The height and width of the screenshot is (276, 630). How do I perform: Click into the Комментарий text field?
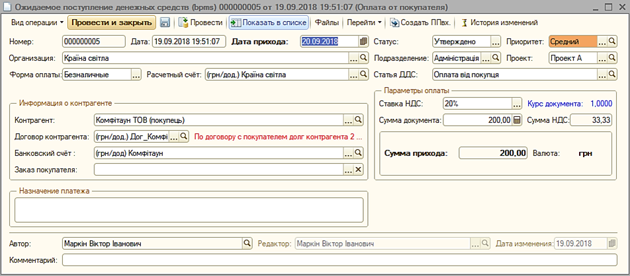pyautogui.click(x=339, y=260)
